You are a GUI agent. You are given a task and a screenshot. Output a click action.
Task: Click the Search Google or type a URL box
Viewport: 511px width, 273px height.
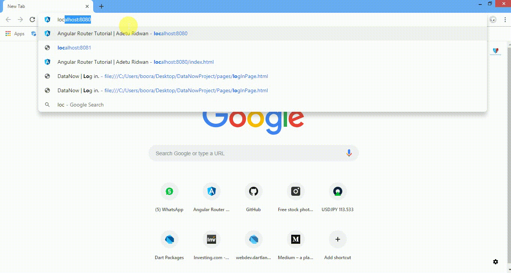[254, 153]
